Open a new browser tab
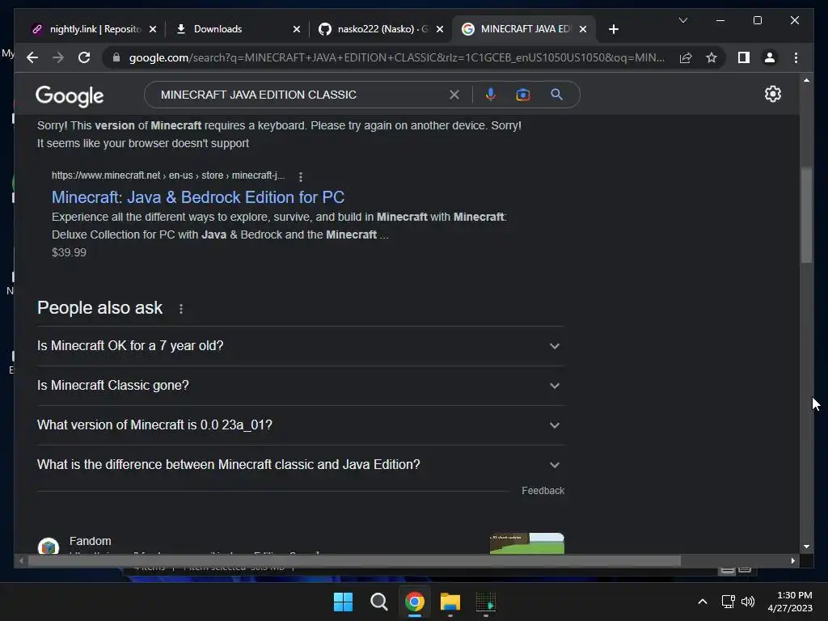Screen dimensions: 828x621 pyautogui.click(x=613, y=29)
